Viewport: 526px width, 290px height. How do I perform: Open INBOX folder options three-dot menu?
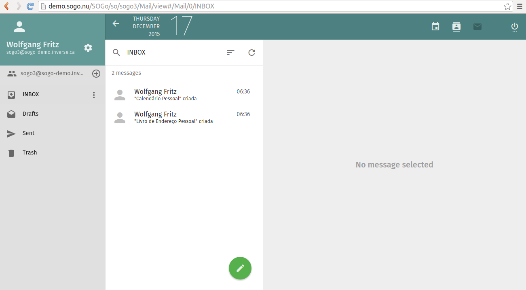click(x=94, y=95)
